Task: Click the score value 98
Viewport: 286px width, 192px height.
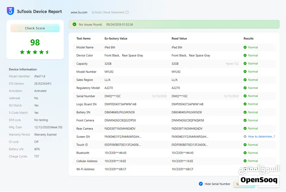Action: [x=35, y=42]
